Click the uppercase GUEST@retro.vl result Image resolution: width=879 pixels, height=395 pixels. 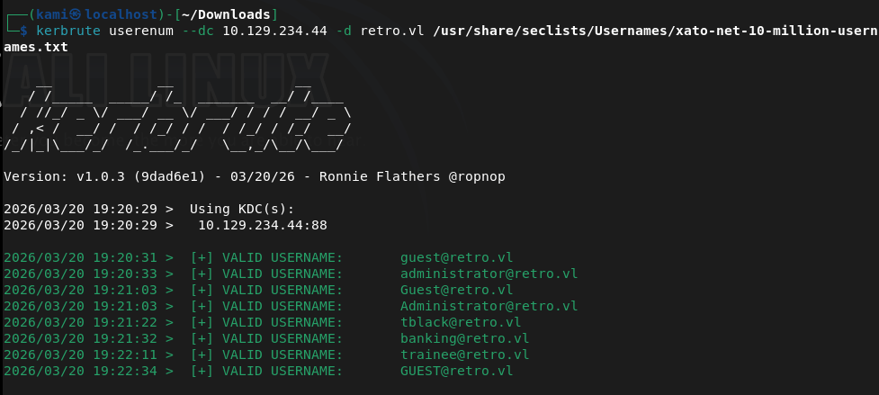456,371
